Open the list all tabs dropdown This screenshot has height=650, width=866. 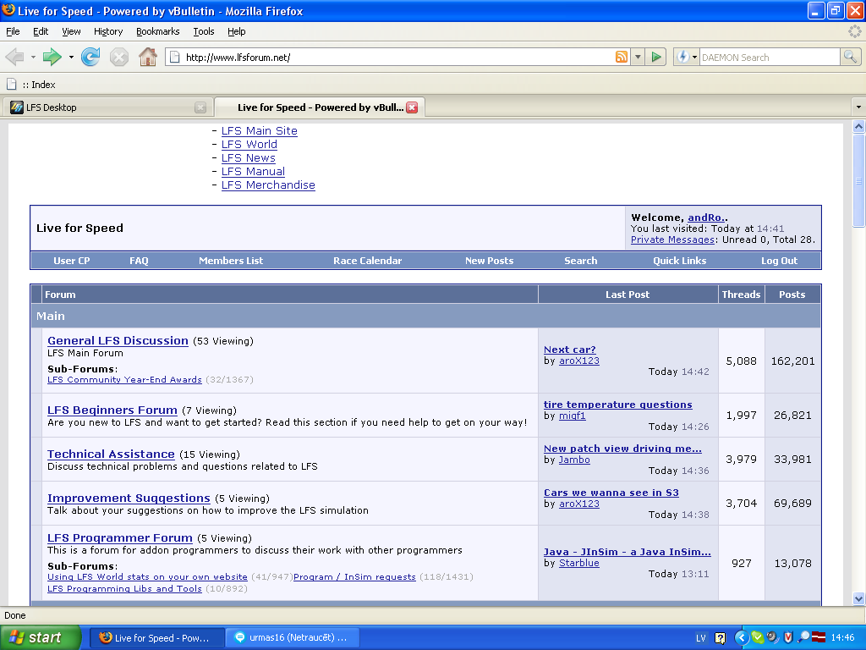click(858, 107)
